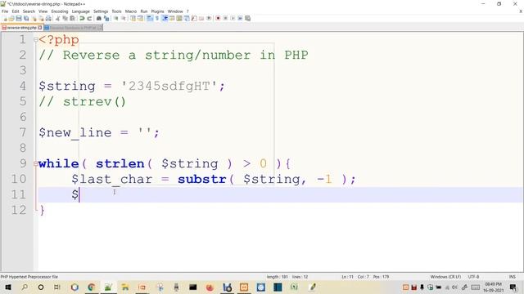Viewport: 524px width, 294px height.
Task: Zoom in using the toolbar icon
Action: click(116, 18)
